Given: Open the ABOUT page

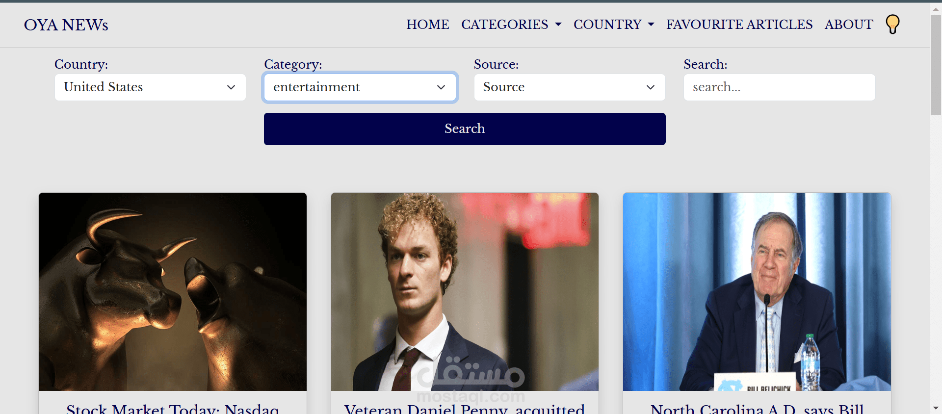Looking at the screenshot, I should (849, 25).
